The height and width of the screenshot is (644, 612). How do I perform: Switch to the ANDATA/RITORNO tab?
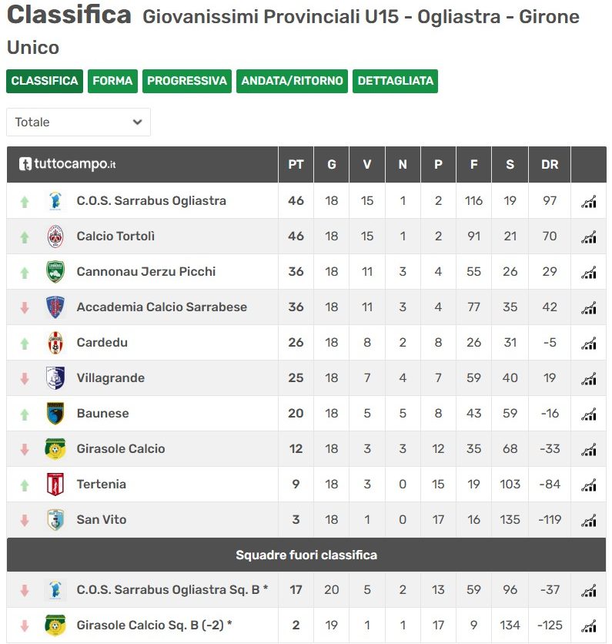pos(292,81)
